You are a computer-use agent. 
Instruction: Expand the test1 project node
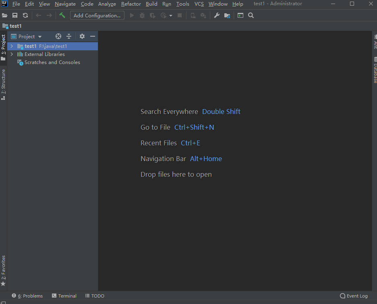pyautogui.click(x=12, y=46)
